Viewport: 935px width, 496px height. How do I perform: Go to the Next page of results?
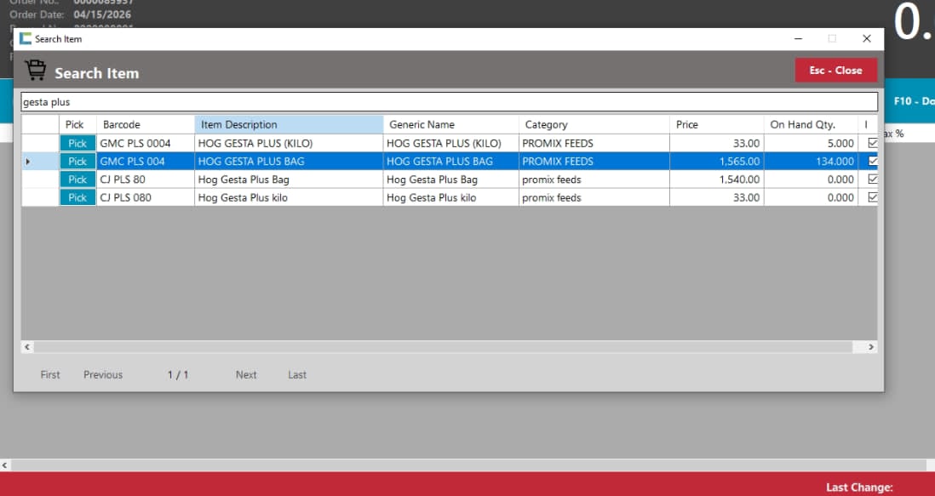(x=246, y=375)
